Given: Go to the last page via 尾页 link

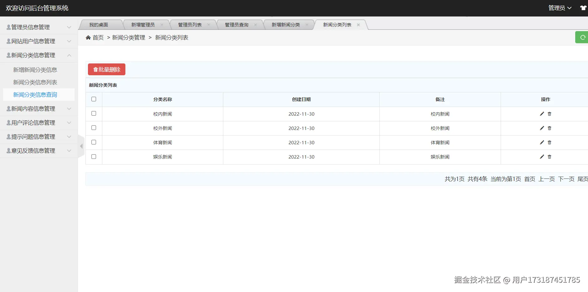Looking at the screenshot, I should [582, 179].
